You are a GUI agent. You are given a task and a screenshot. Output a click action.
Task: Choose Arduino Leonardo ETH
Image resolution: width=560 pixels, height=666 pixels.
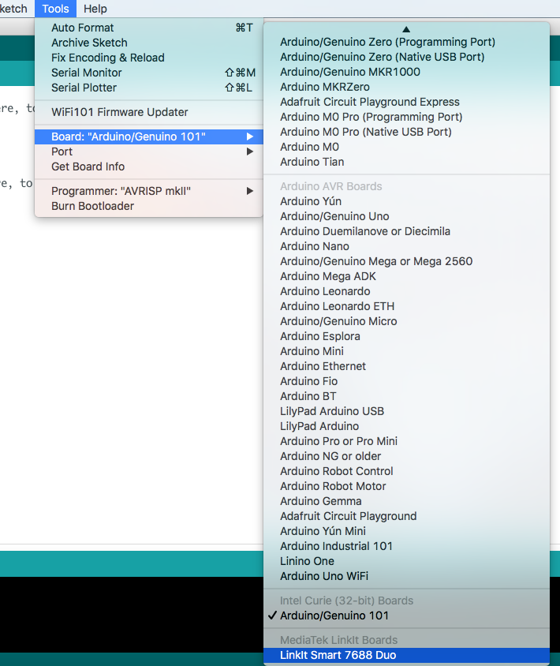(406, 306)
